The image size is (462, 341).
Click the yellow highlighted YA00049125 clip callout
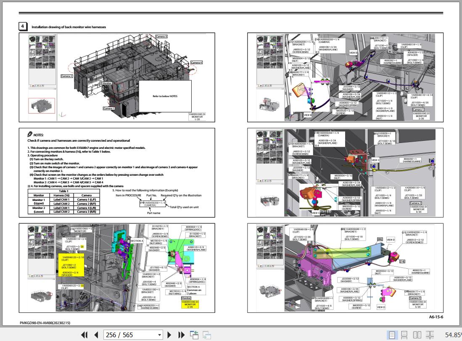point(71,265)
